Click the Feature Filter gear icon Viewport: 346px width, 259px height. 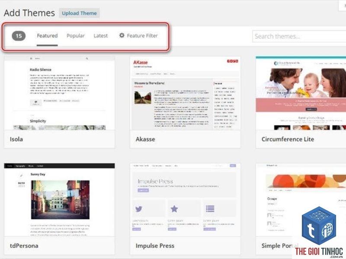tap(122, 35)
